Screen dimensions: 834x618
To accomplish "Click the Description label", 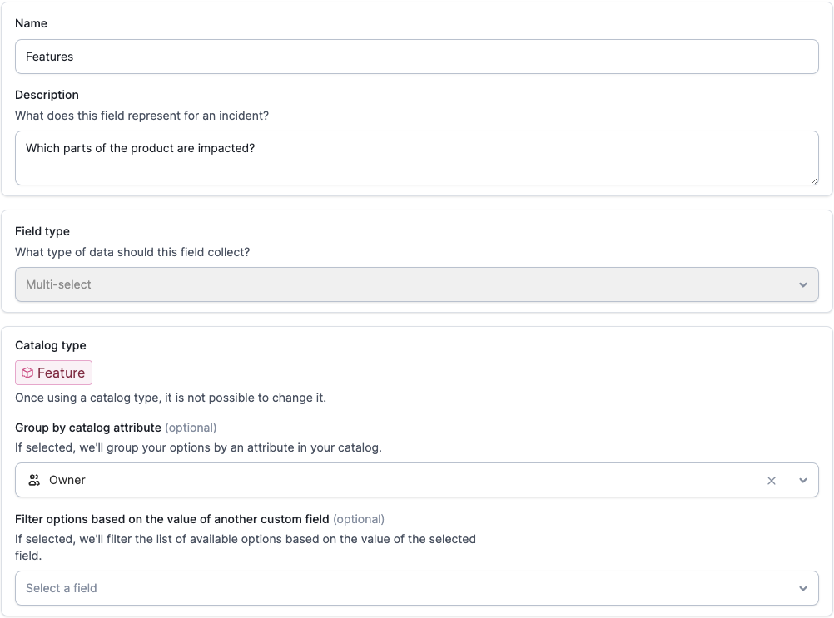I will tap(47, 95).
